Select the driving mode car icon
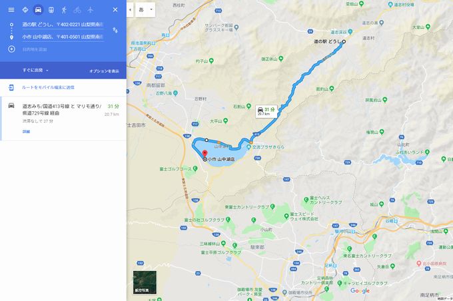 tap(38, 10)
